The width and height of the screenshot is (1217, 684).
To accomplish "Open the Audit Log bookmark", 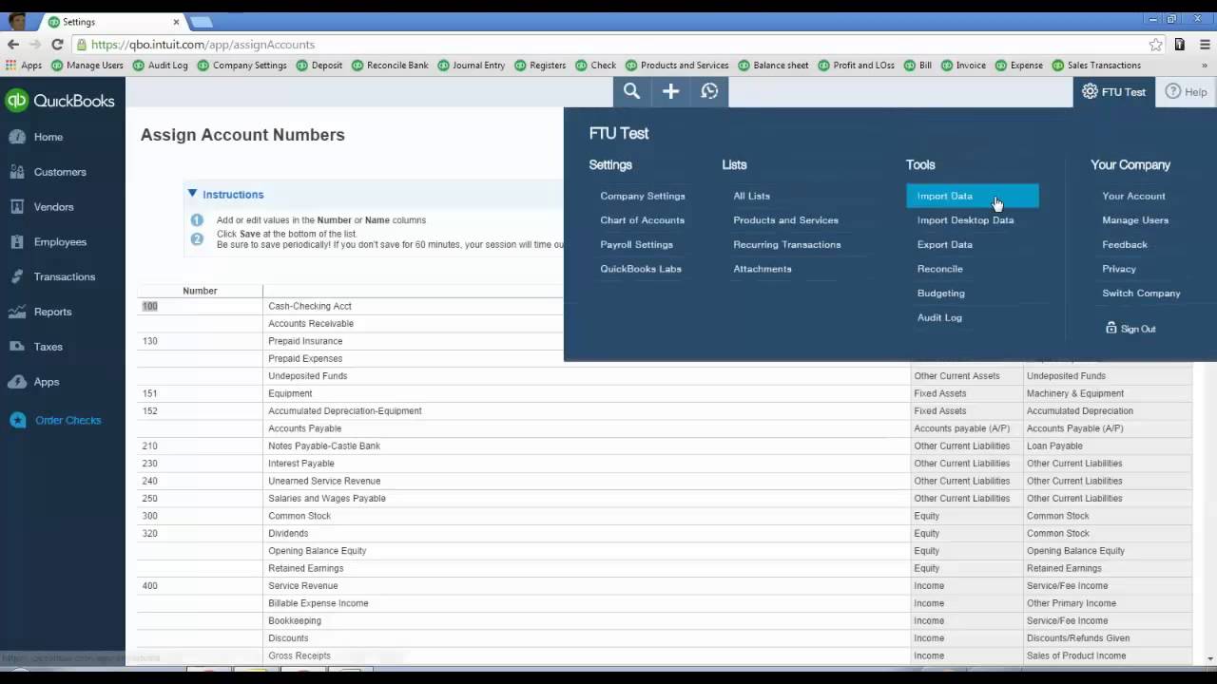I will tap(161, 66).
